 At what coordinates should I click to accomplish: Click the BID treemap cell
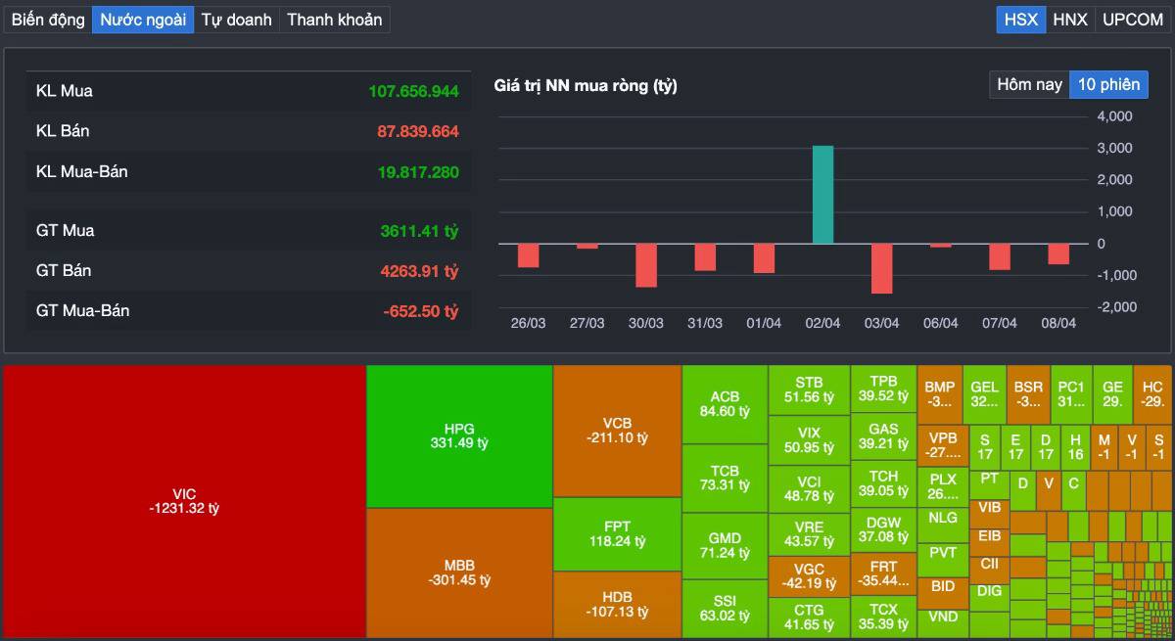pyautogui.click(x=943, y=592)
